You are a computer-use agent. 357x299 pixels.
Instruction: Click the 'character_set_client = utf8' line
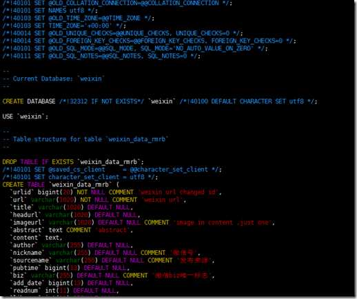click(x=80, y=177)
